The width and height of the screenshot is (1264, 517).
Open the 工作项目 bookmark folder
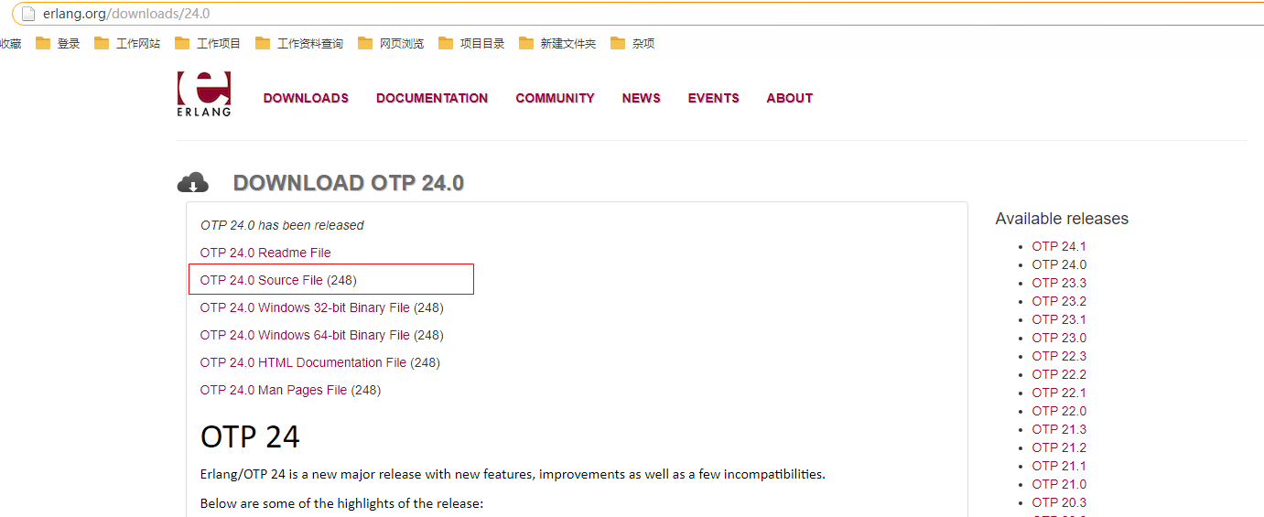[208, 43]
